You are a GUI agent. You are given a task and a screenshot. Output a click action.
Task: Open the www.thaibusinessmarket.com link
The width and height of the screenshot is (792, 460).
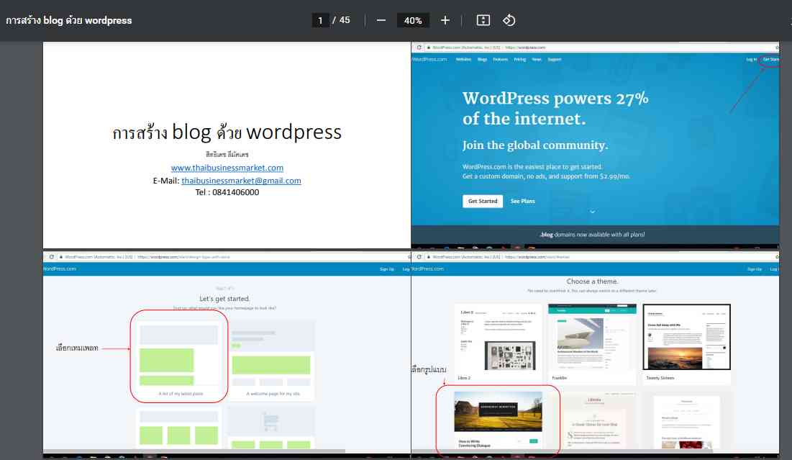[x=227, y=168]
